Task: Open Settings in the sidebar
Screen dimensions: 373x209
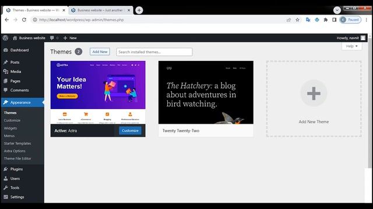Action: click(17, 197)
